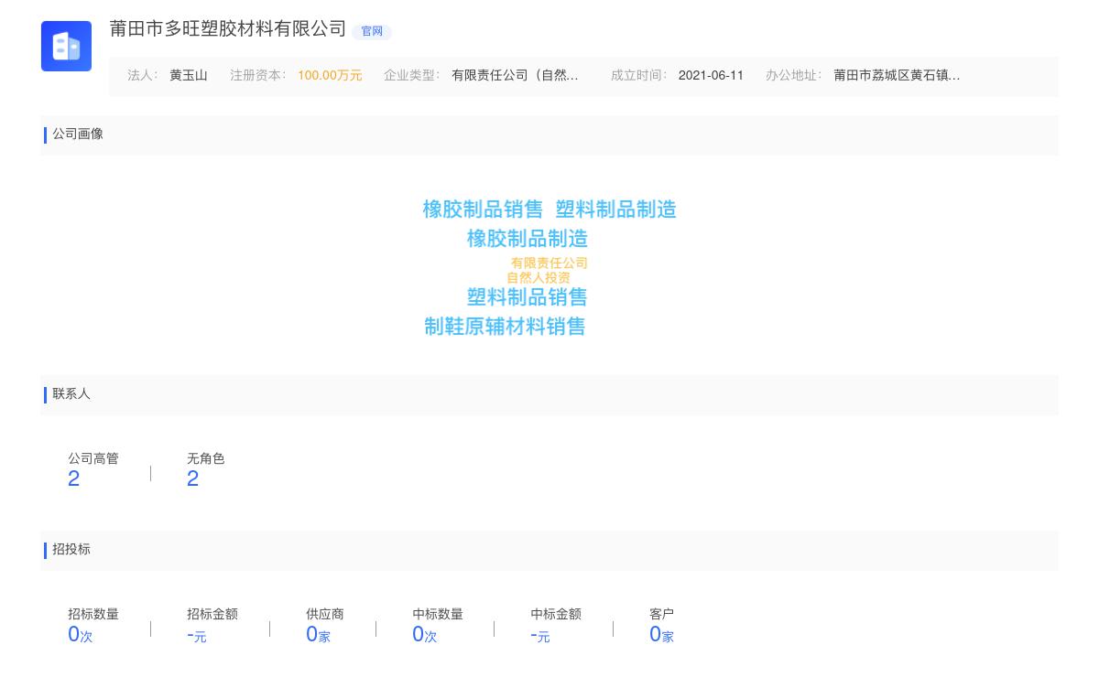Click the 制鞋原辅材料销售 tag
1099x688 pixels.
click(x=505, y=327)
